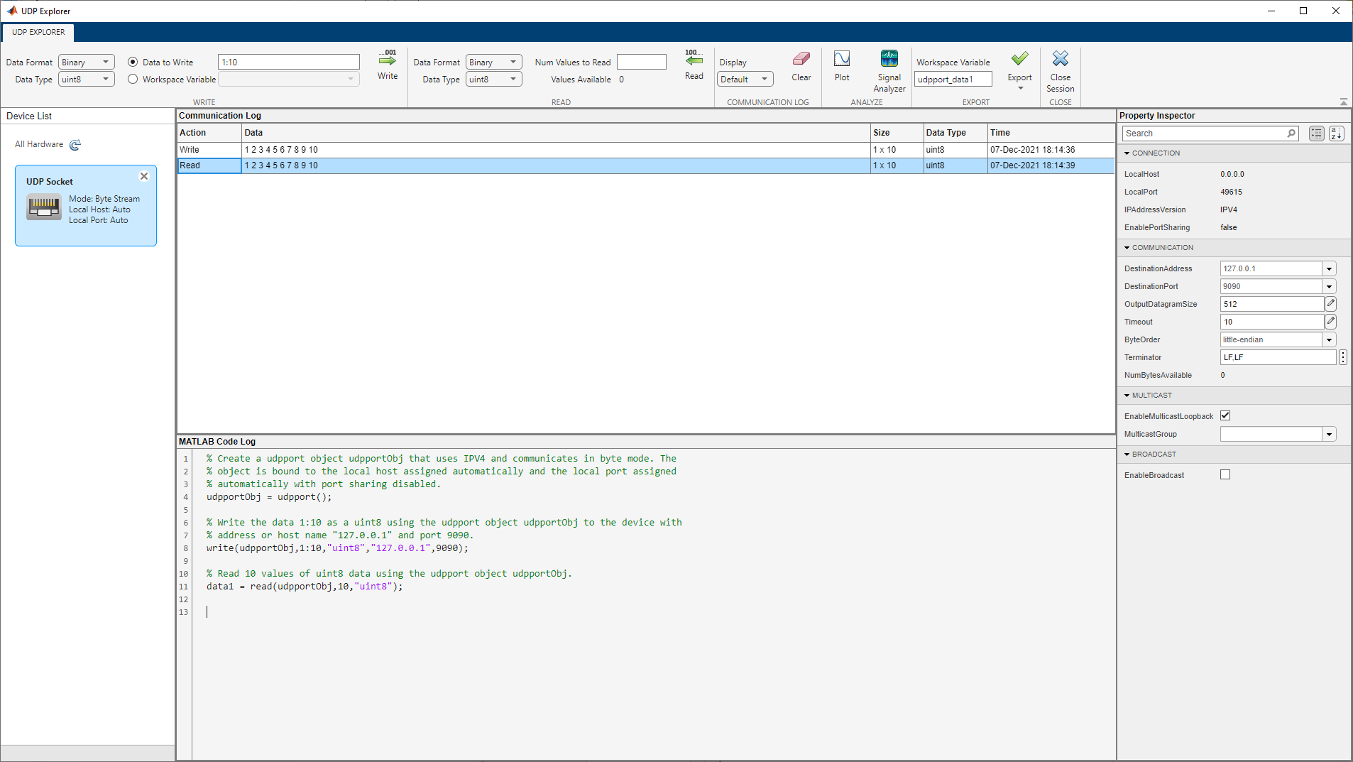Screen dimensions: 1353x762
Task: Launch the Signal Analyzer
Action: [x=889, y=60]
